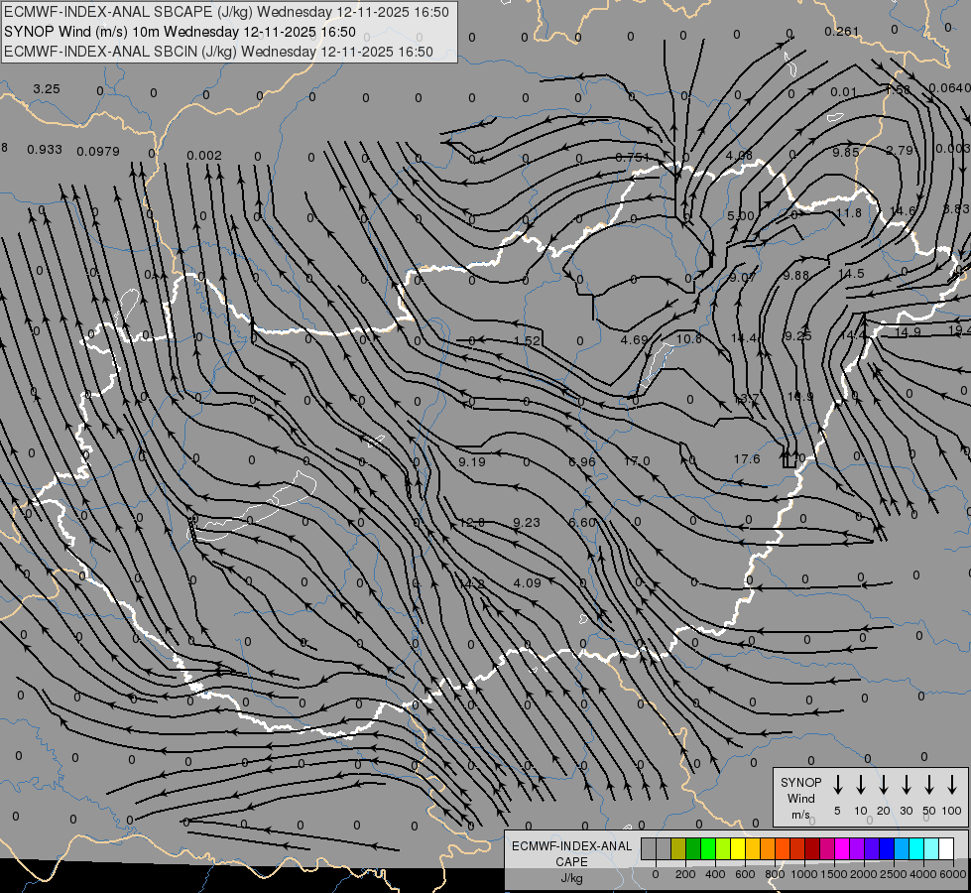Pick the dark green CAPE legend swatch
Screen dimensions: 971x893
[693, 848]
